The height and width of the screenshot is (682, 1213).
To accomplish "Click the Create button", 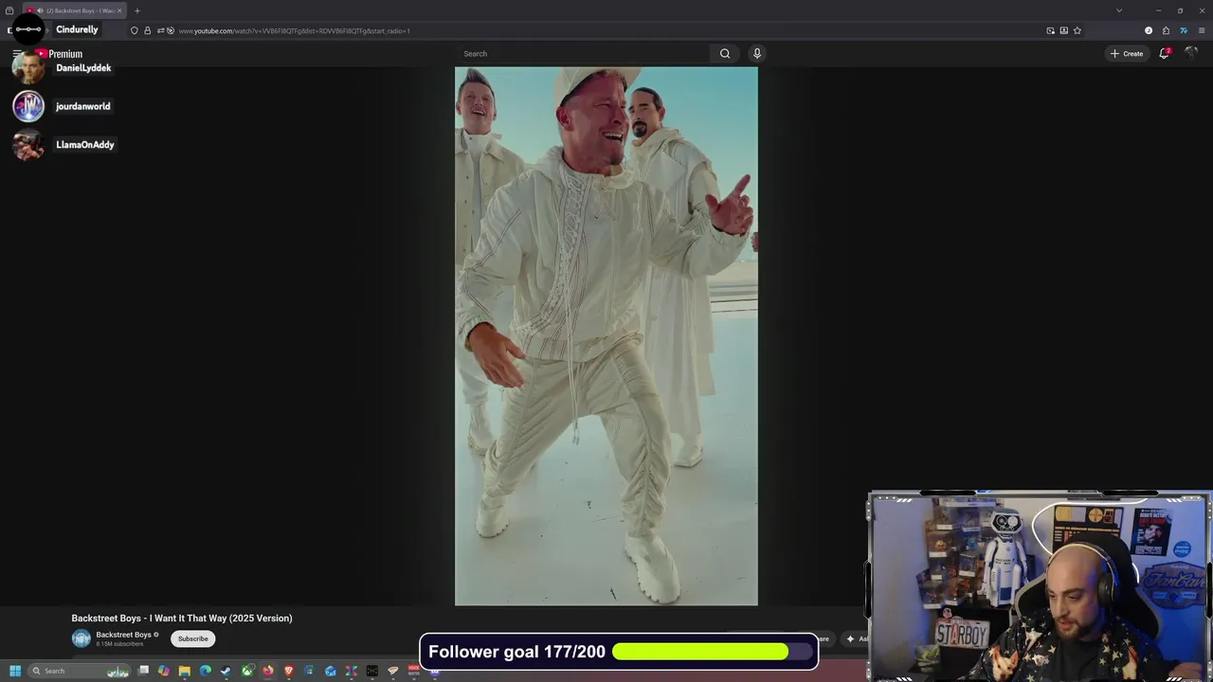I will [1127, 53].
